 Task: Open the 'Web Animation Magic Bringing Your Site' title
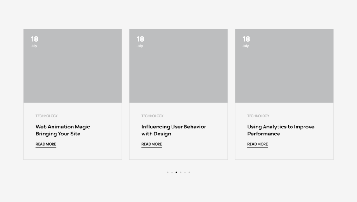click(x=63, y=130)
